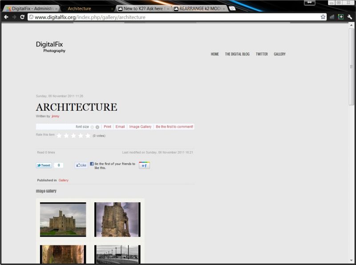Jump to the Image Gallery link

[140, 127]
